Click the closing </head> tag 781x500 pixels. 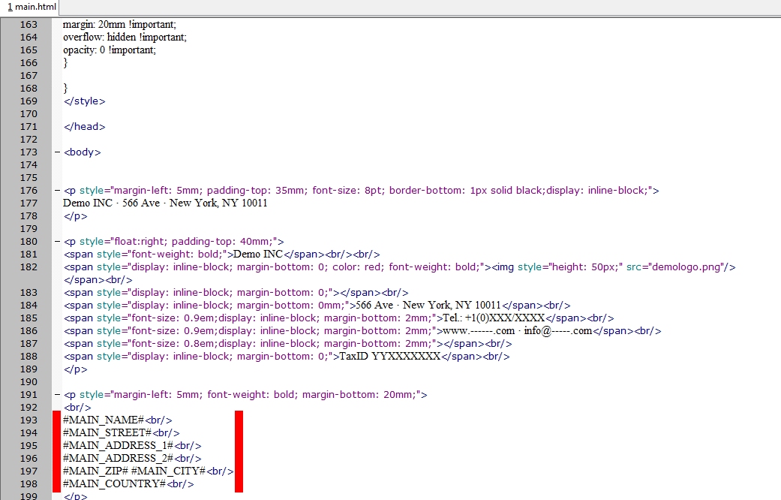point(85,127)
